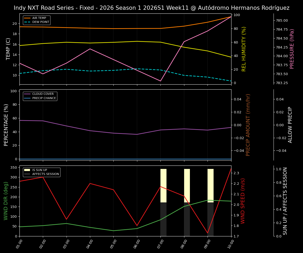Image resolution: width=303 pixels, height=253 pixels.
Task: Toggle the DEW POINT legend entry
Action: tap(40, 22)
